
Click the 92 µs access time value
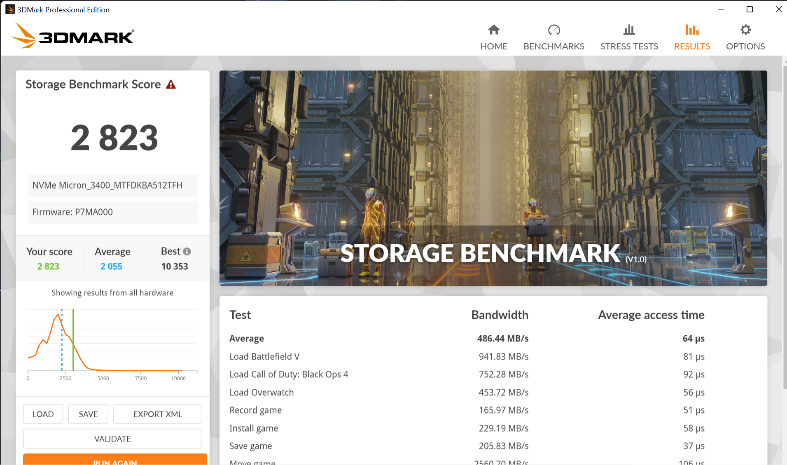click(x=694, y=374)
